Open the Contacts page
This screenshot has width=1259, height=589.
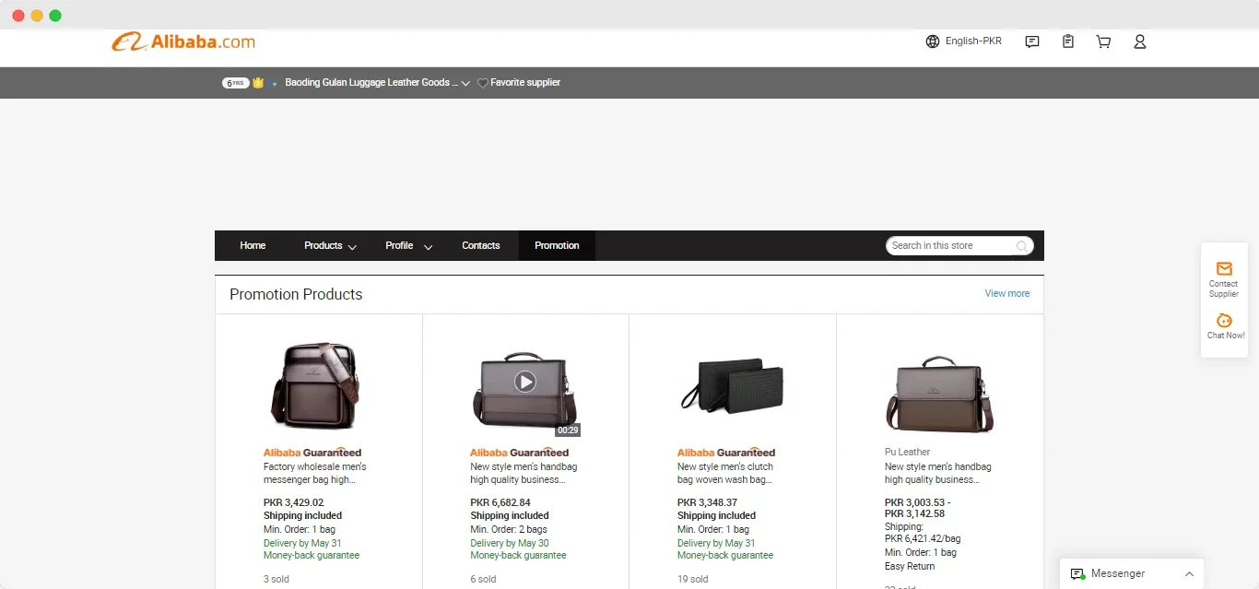[x=480, y=245]
